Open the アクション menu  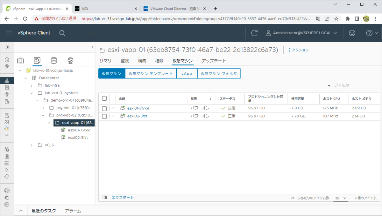tap(299, 50)
